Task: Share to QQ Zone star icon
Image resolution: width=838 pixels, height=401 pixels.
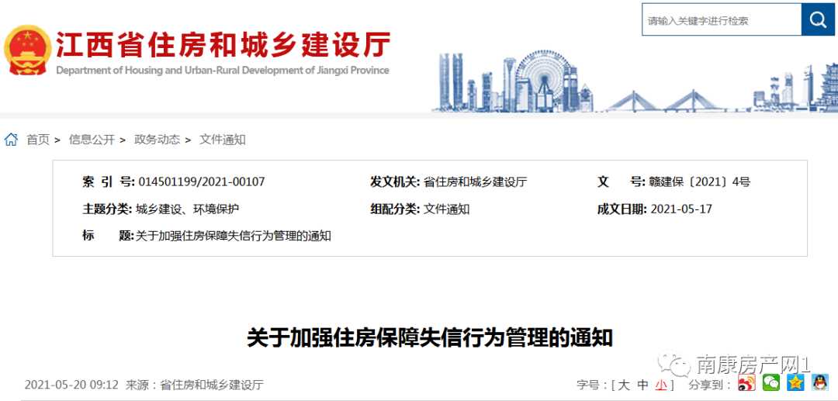Action: [x=795, y=382]
